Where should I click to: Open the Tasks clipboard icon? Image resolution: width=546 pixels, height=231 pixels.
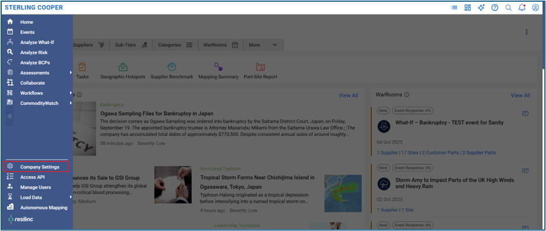(82, 67)
